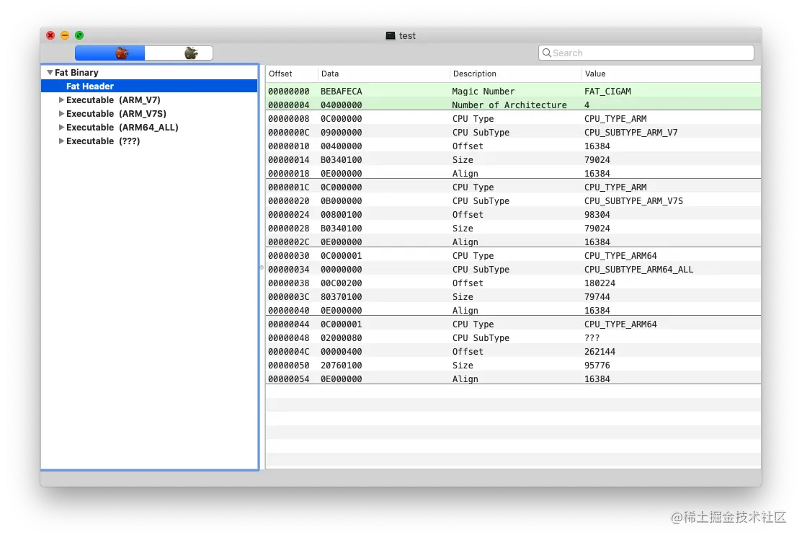Viewport: 802px width, 540px height.
Task: Click the magnifier icon in the search field
Action: pyautogui.click(x=547, y=53)
